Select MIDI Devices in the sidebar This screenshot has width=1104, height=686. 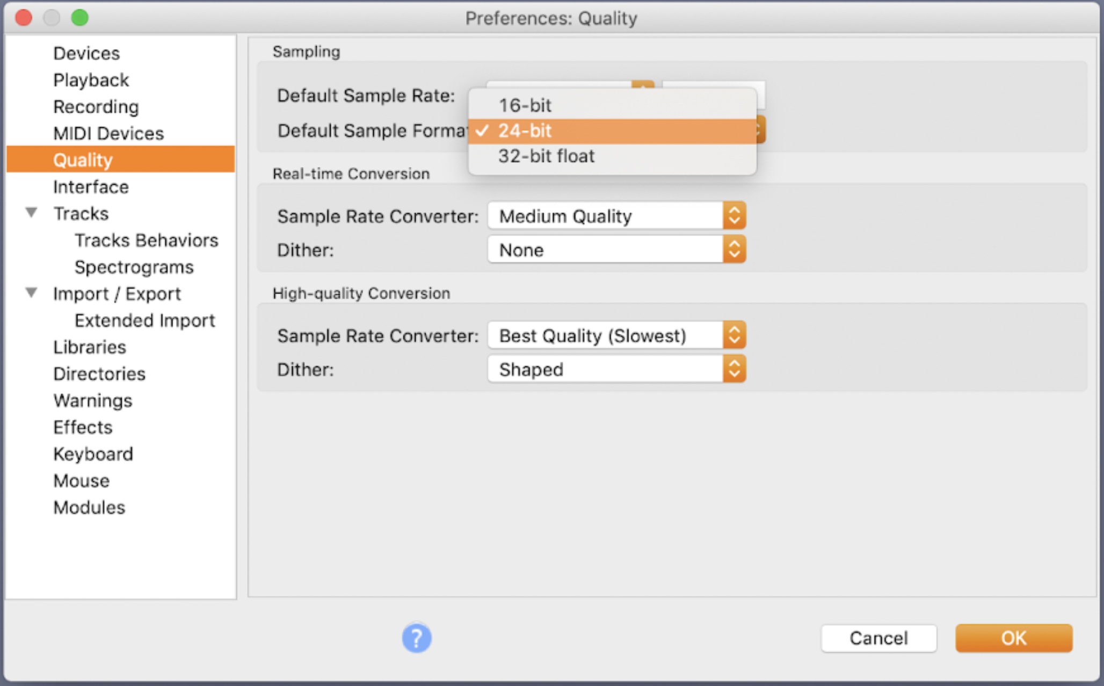[x=108, y=133]
